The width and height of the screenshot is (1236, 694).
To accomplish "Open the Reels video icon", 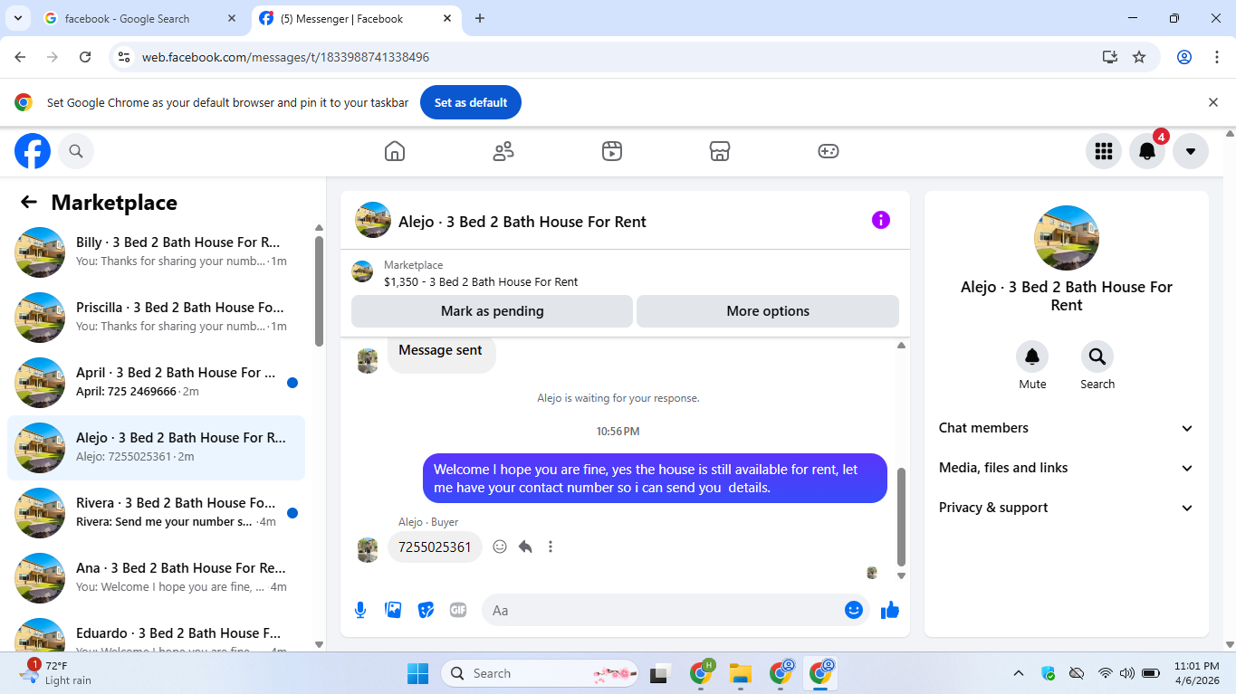I will [612, 151].
